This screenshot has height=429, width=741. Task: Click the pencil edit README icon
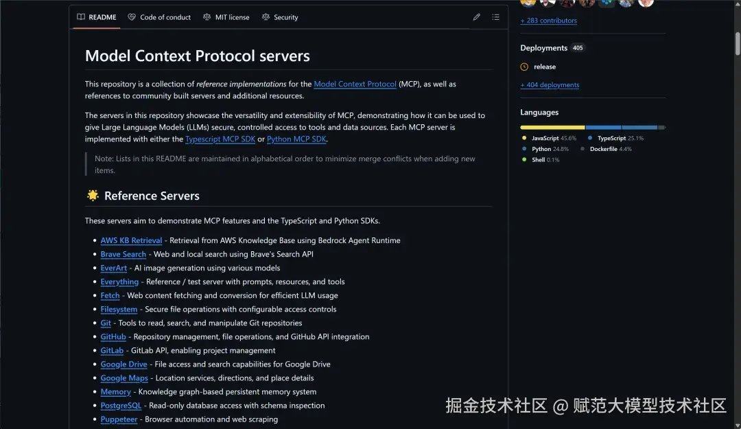(476, 17)
